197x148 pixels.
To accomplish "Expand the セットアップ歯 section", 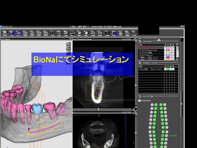I will coord(140,96).
